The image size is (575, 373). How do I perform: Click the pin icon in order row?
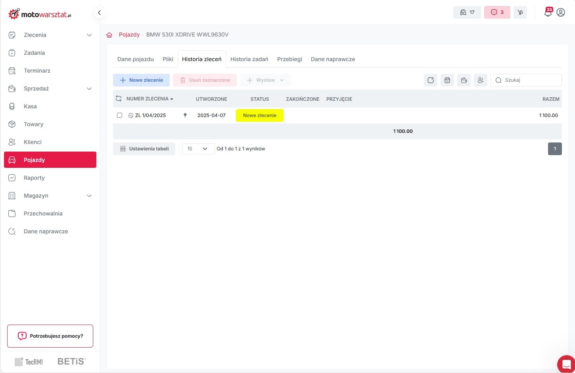pyautogui.click(x=185, y=115)
